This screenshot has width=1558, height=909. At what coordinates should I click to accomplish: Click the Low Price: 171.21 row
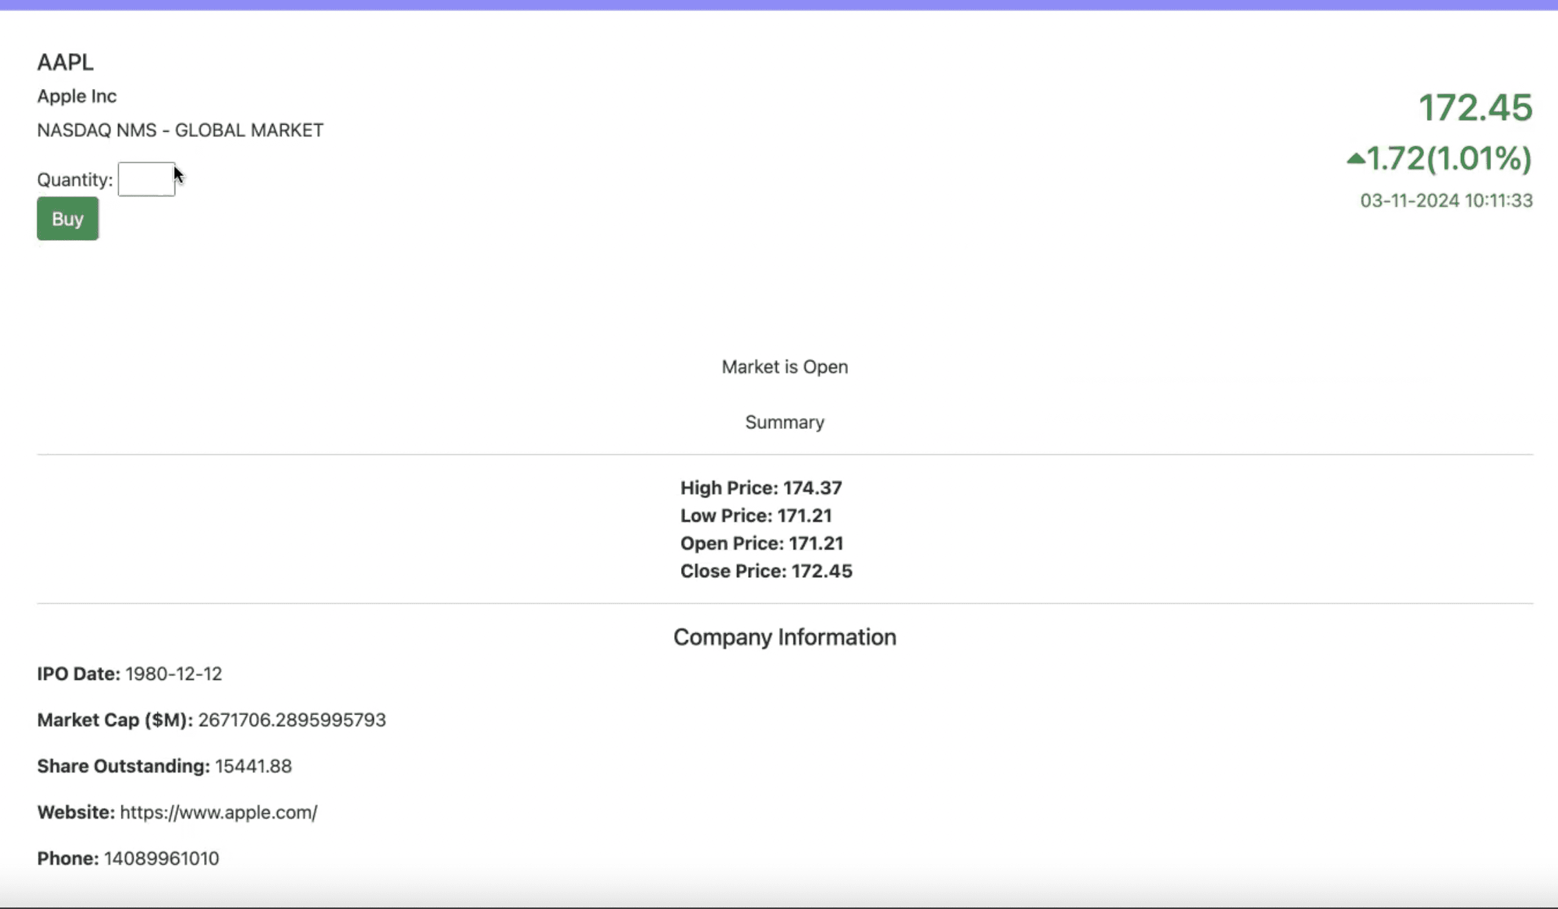[x=756, y=515]
